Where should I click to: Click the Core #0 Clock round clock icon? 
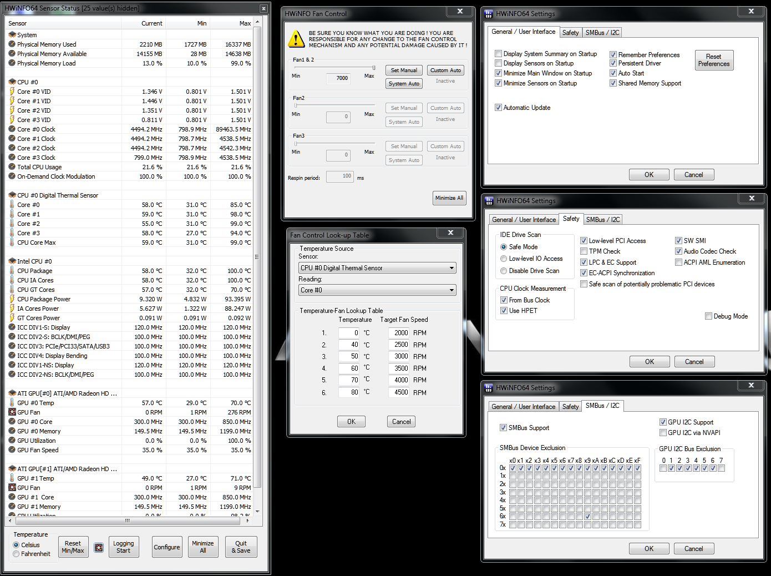[12, 129]
